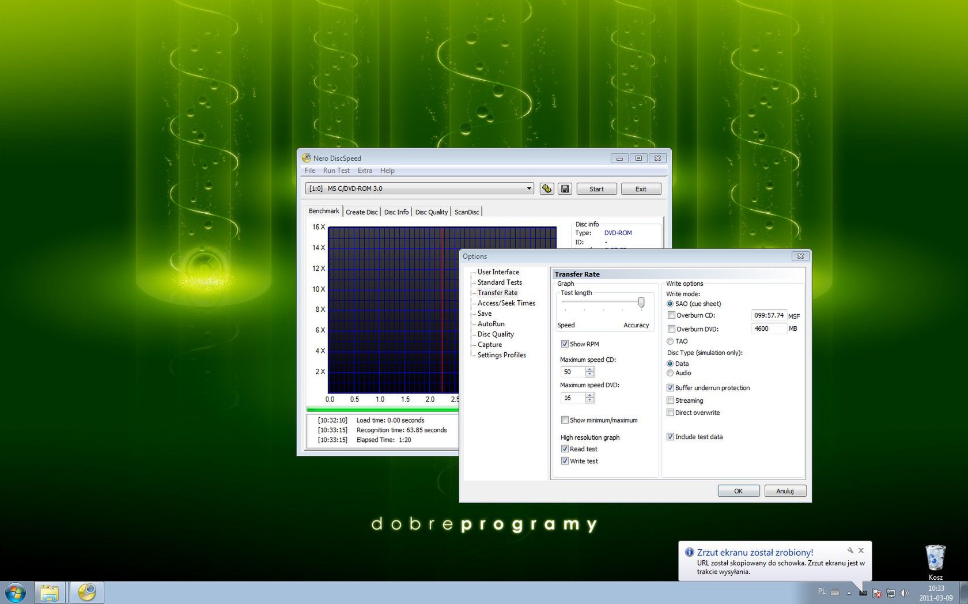Viewport: 968px width, 604px height.
Task: Click the Start button
Action: point(596,189)
